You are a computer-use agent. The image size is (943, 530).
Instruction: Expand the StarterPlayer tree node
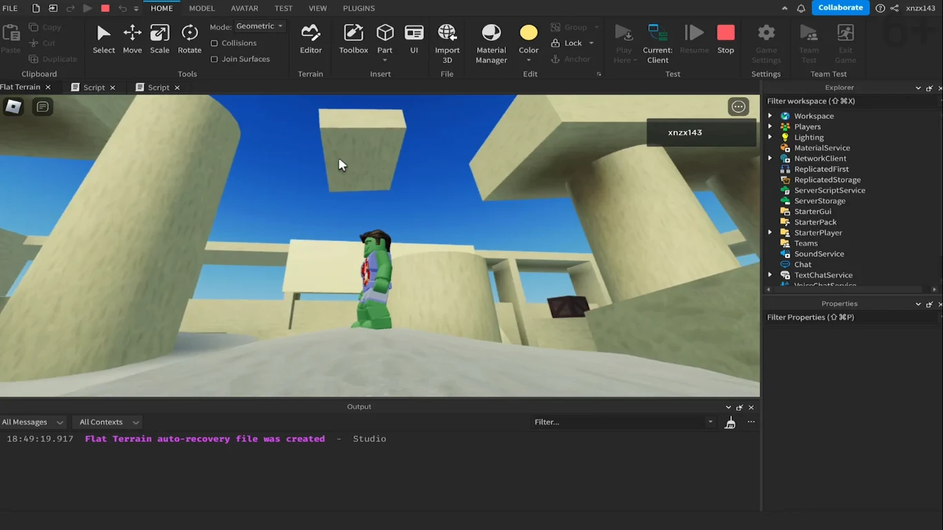[x=770, y=233]
